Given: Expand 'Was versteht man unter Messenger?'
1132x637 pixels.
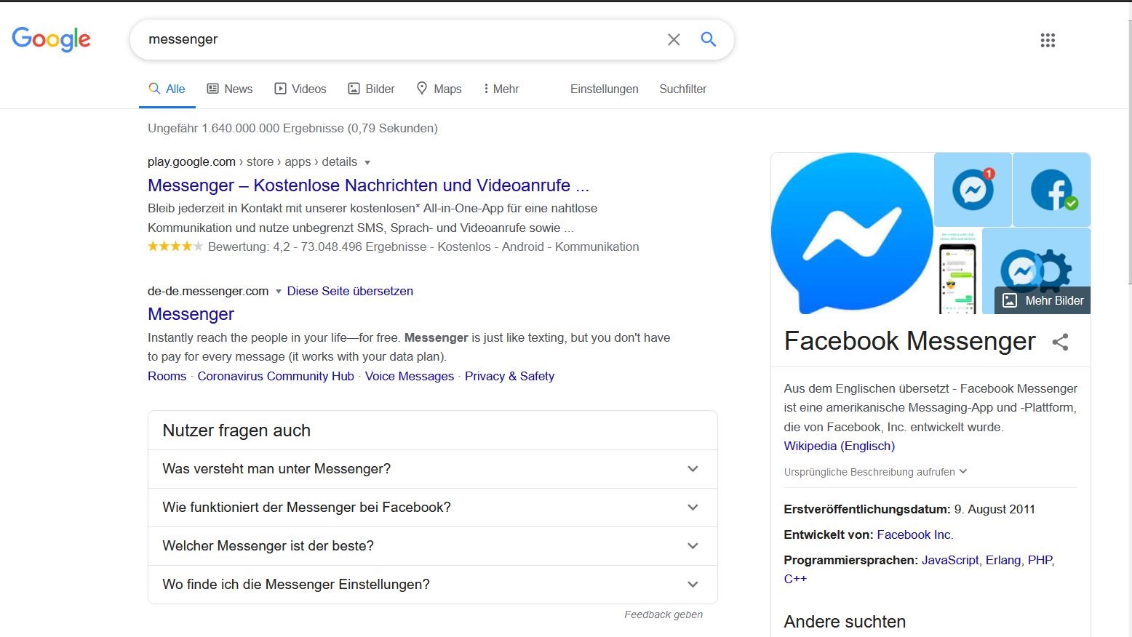Looking at the screenshot, I should [x=432, y=469].
